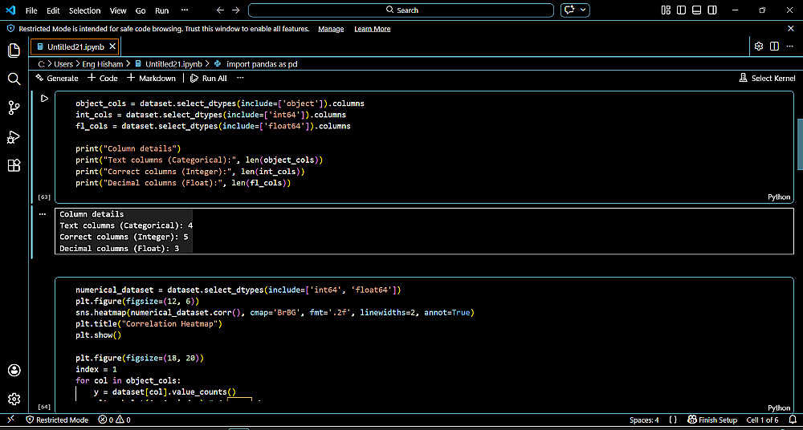Click Run All in notebook toolbar
Screen dimensions: 803x430
tap(208, 79)
